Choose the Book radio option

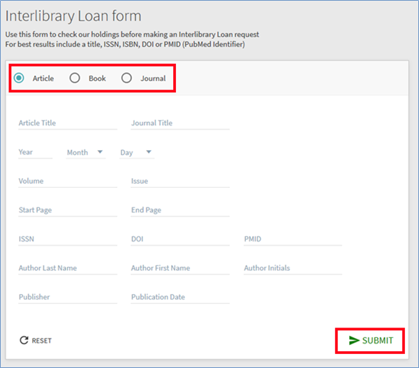tap(75, 78)
